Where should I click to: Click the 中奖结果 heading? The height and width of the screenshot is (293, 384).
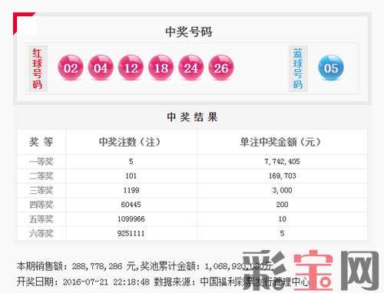tap(192, 117)
